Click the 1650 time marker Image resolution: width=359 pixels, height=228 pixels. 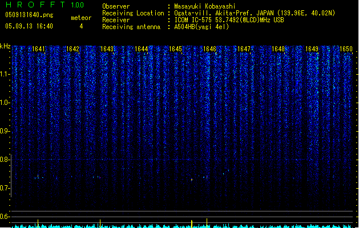tap(346, 48)
